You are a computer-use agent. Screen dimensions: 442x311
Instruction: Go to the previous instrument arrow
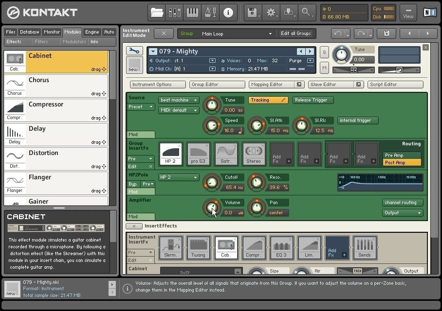pyautogui.click(x=409, y=34)
